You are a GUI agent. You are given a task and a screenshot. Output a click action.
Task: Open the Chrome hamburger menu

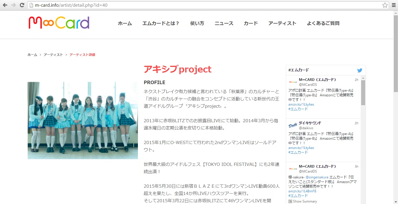click(x=393, y=5)
